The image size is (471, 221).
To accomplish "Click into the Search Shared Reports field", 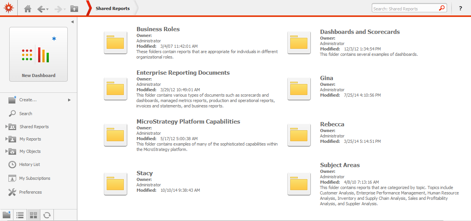I will coord(405,8).
